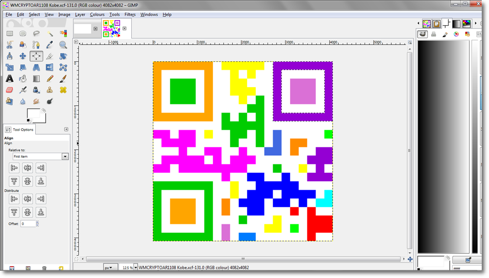
Task: Select the Paintbrush tool
Action: [x=63, y=79]
